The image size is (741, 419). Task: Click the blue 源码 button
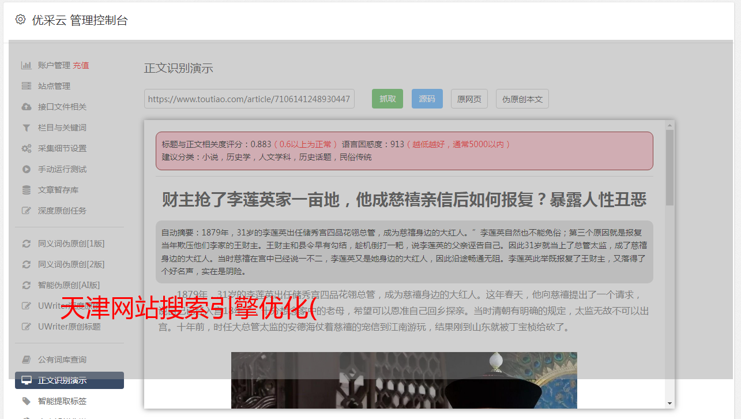point(427,99)
